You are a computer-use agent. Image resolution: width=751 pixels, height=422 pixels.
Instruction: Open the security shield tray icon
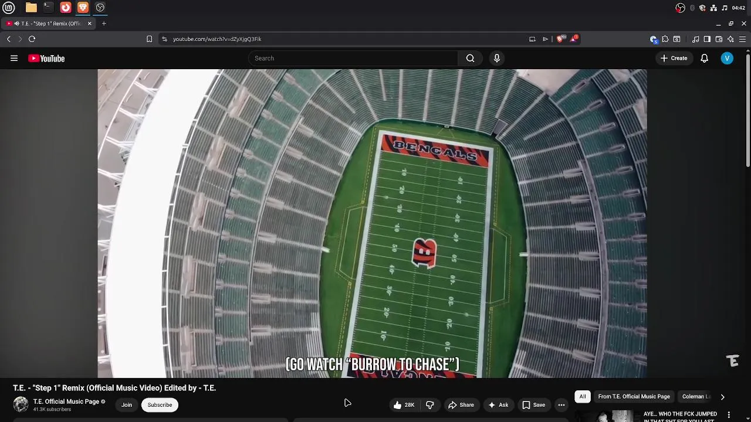(x=702, y=8)
